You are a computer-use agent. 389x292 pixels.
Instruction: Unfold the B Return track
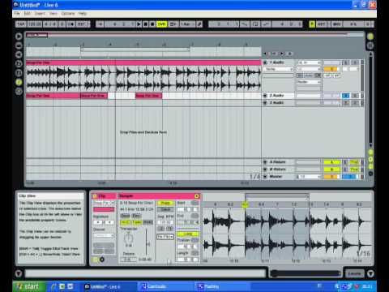pos(265,170)
